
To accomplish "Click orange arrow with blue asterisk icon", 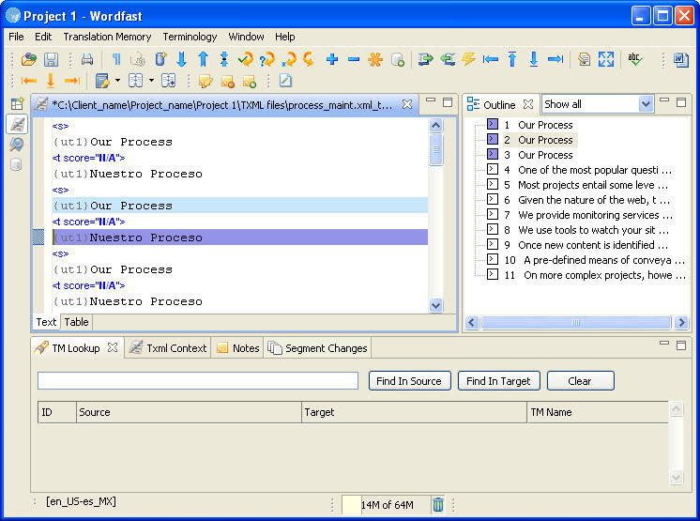I will (289, 59).
